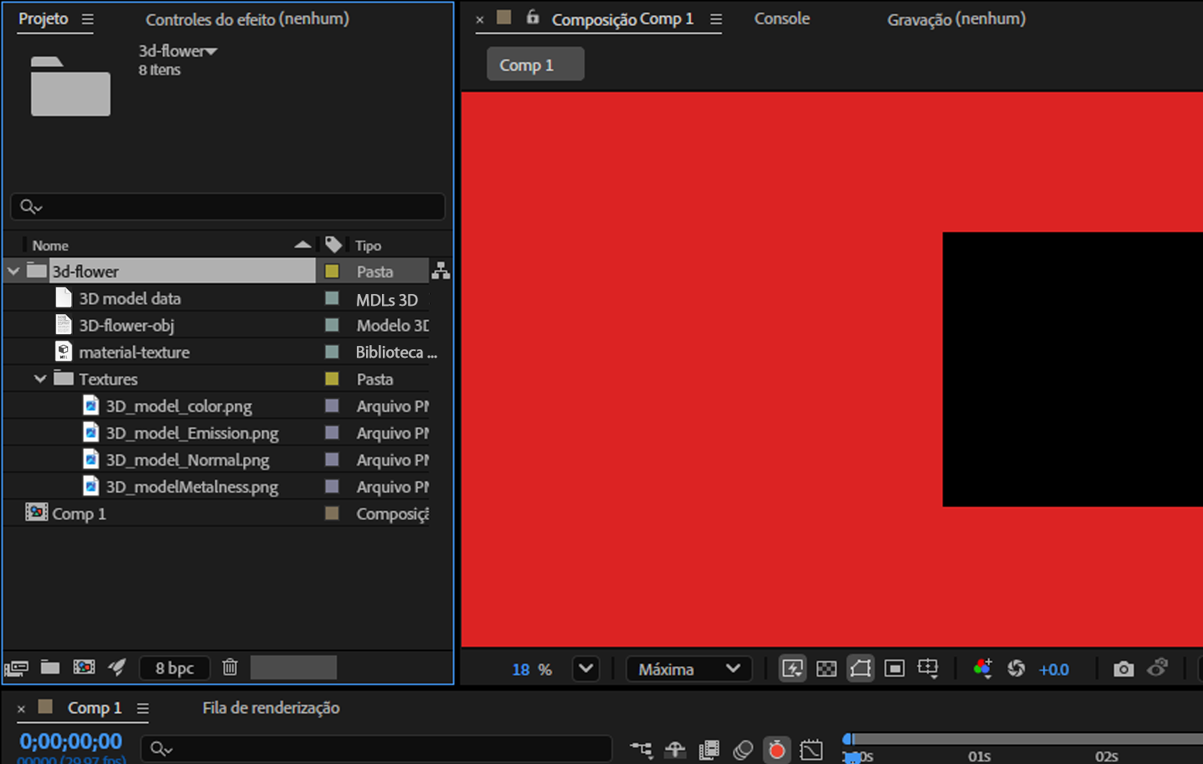Create a new folder in Project panel

tap(50, 668)
